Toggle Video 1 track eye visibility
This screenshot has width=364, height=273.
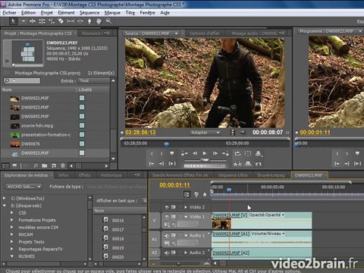(167, 217)
